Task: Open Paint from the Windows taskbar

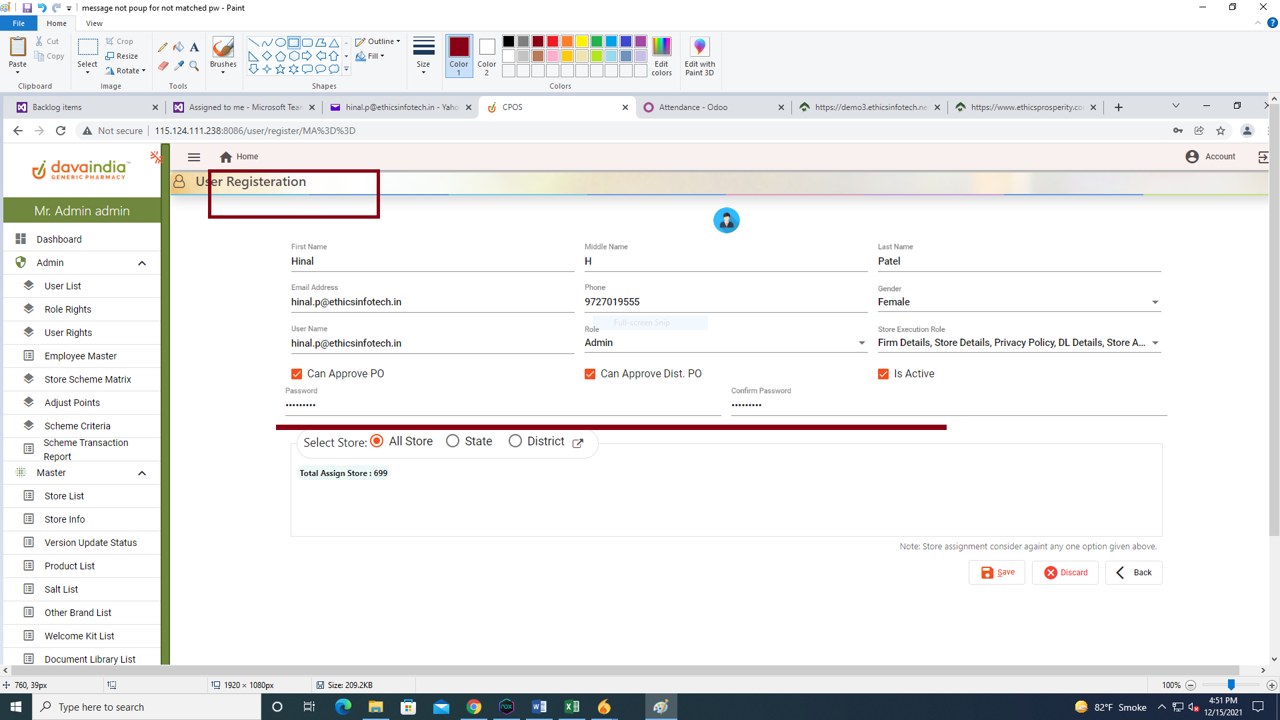Action: [x=661, y=707]
